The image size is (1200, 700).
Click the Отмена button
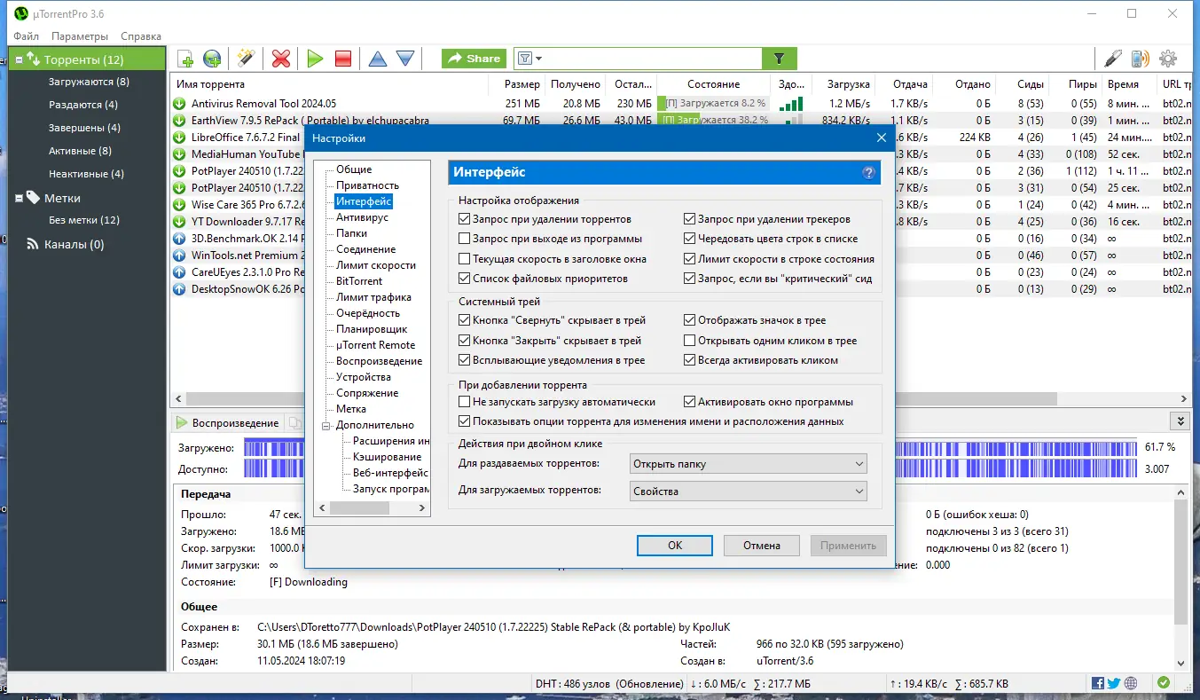pos(762,546)
